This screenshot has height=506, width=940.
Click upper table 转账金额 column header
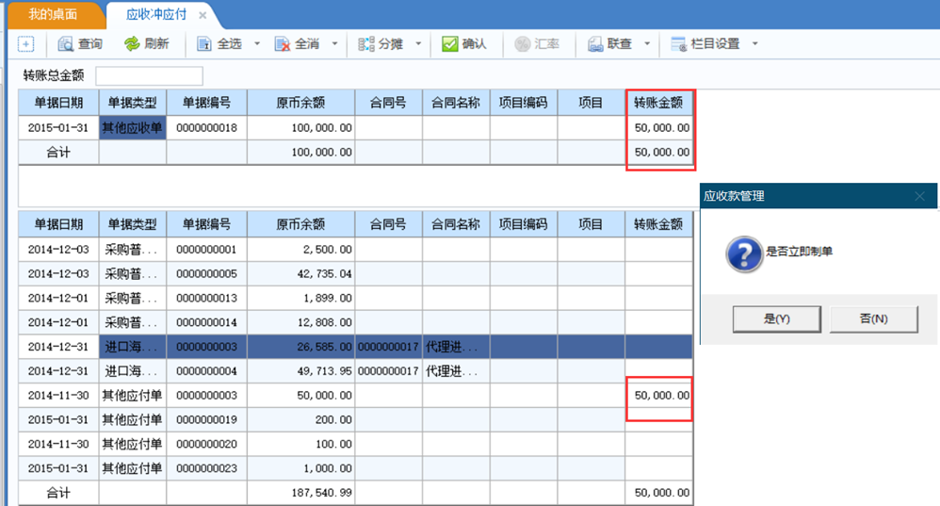[658, 103]
